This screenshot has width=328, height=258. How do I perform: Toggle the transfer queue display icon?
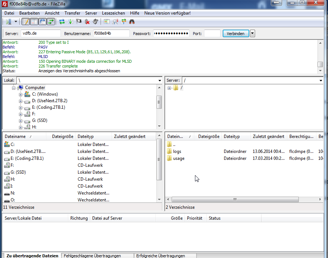coord(51,22)
